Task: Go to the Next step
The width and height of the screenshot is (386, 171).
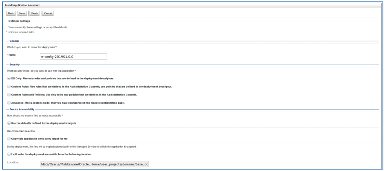Action: (22, 14)
